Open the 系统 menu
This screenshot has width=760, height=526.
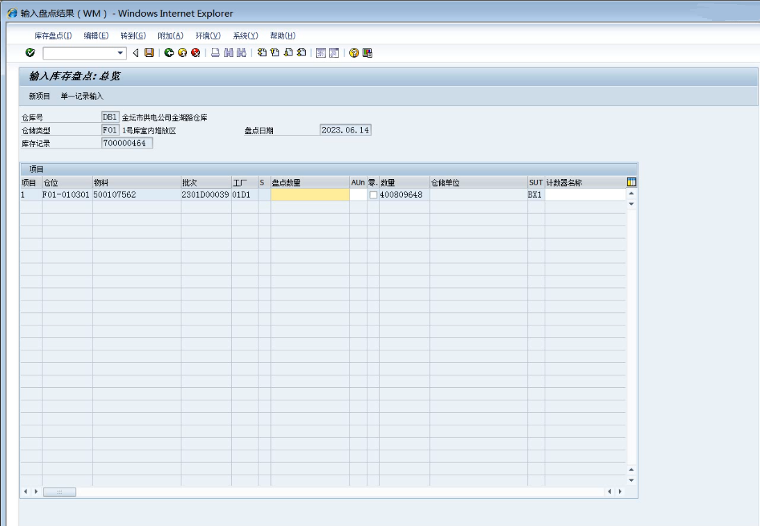pyautogui.click(x=245, y=35)
